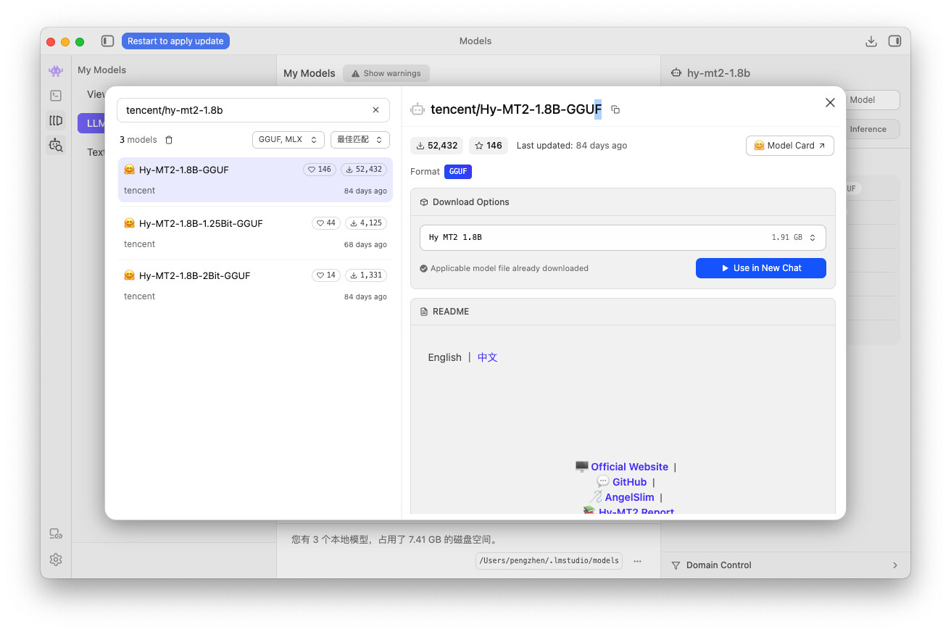Viewport: 951px width, 632px height.
Task: Click the 1,331 downloads badge
Action: coord(366,275)
